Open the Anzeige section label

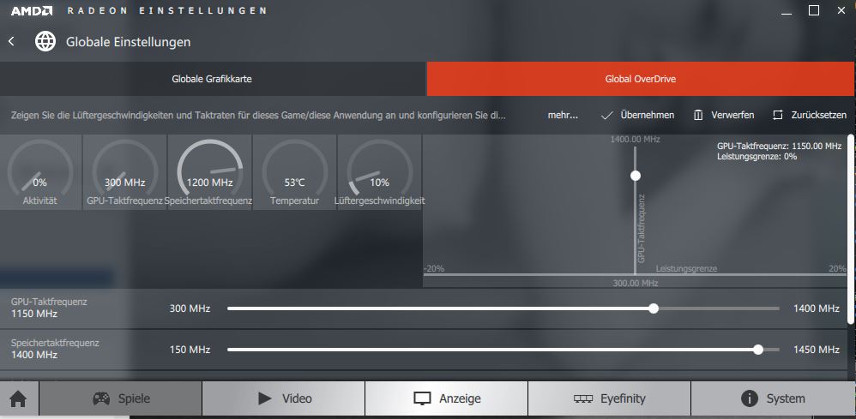pyautogui.click(x=461, y=398)
